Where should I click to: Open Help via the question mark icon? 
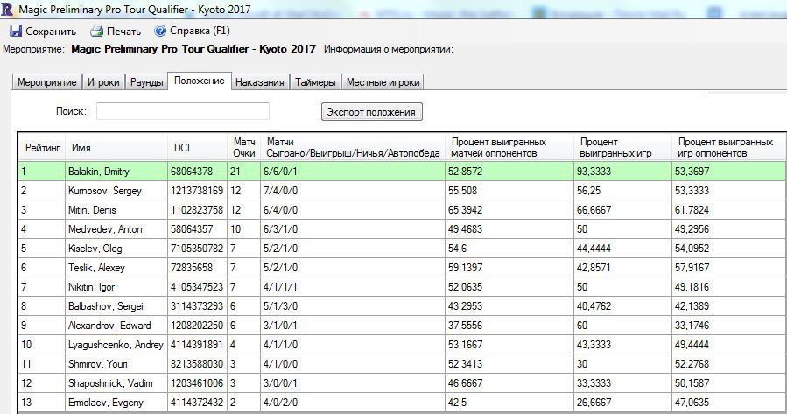(x=160, y=32)
